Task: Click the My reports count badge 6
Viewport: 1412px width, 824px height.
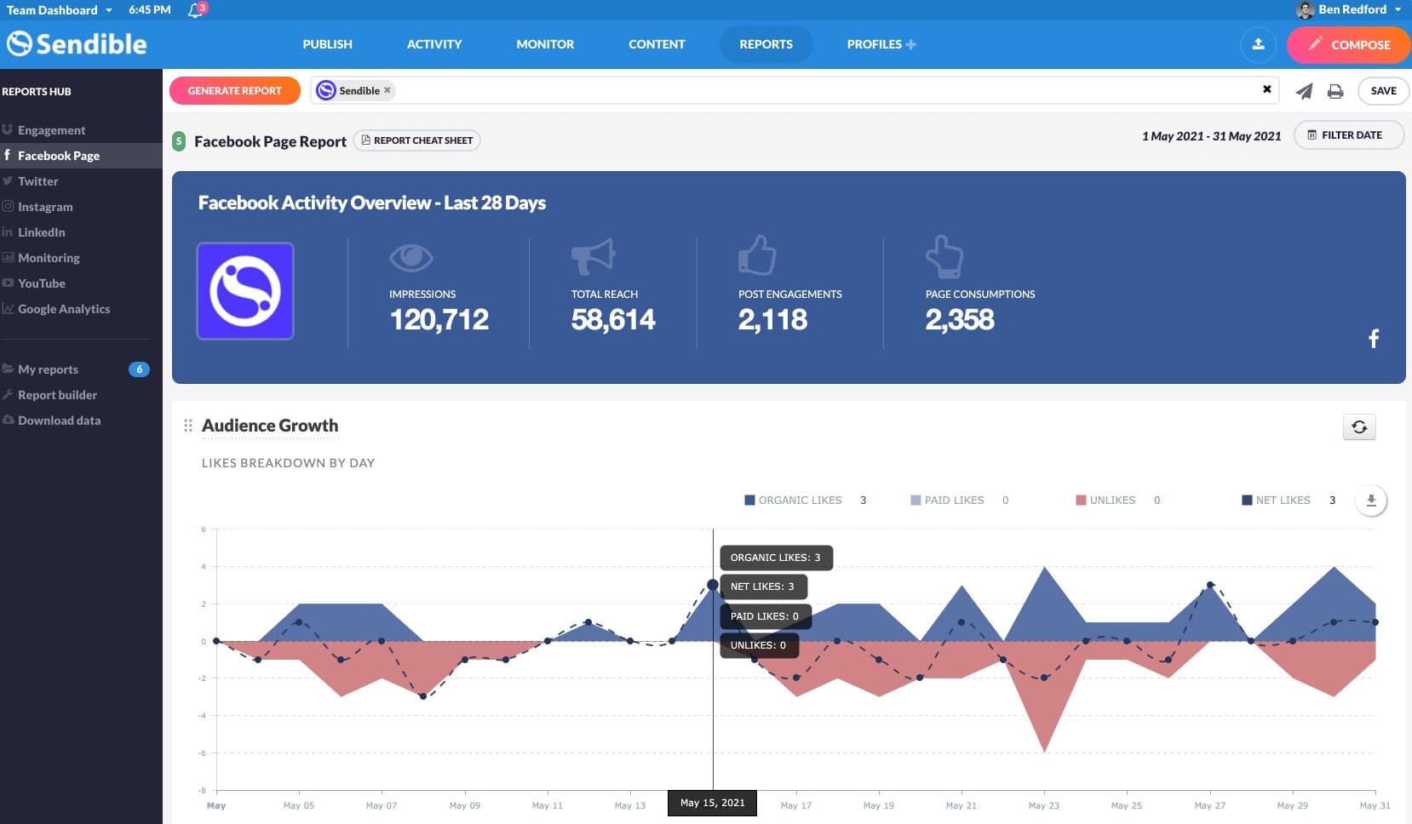Action: (x=139, y=369)
